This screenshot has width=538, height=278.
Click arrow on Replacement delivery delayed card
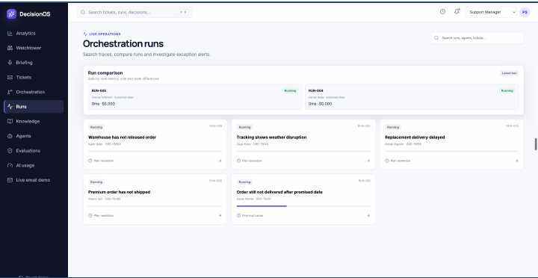pyautogui.click(x=516, y=161)
